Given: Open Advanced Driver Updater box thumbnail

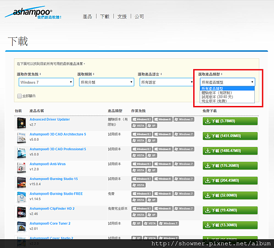Looking at the screenshot, I should 21,123.
